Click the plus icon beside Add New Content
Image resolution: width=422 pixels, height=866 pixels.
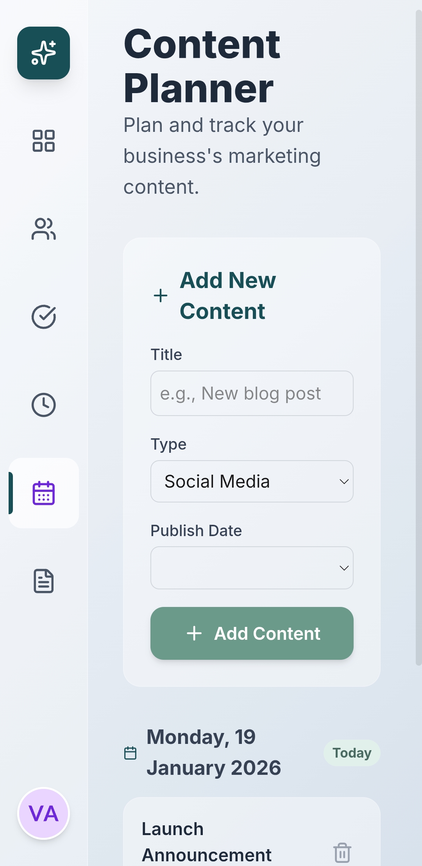click(x=161, y=295)
